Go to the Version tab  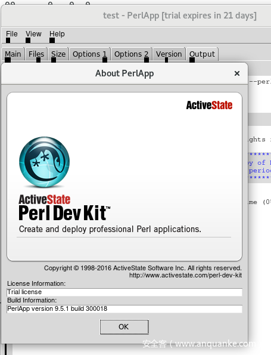169,54
